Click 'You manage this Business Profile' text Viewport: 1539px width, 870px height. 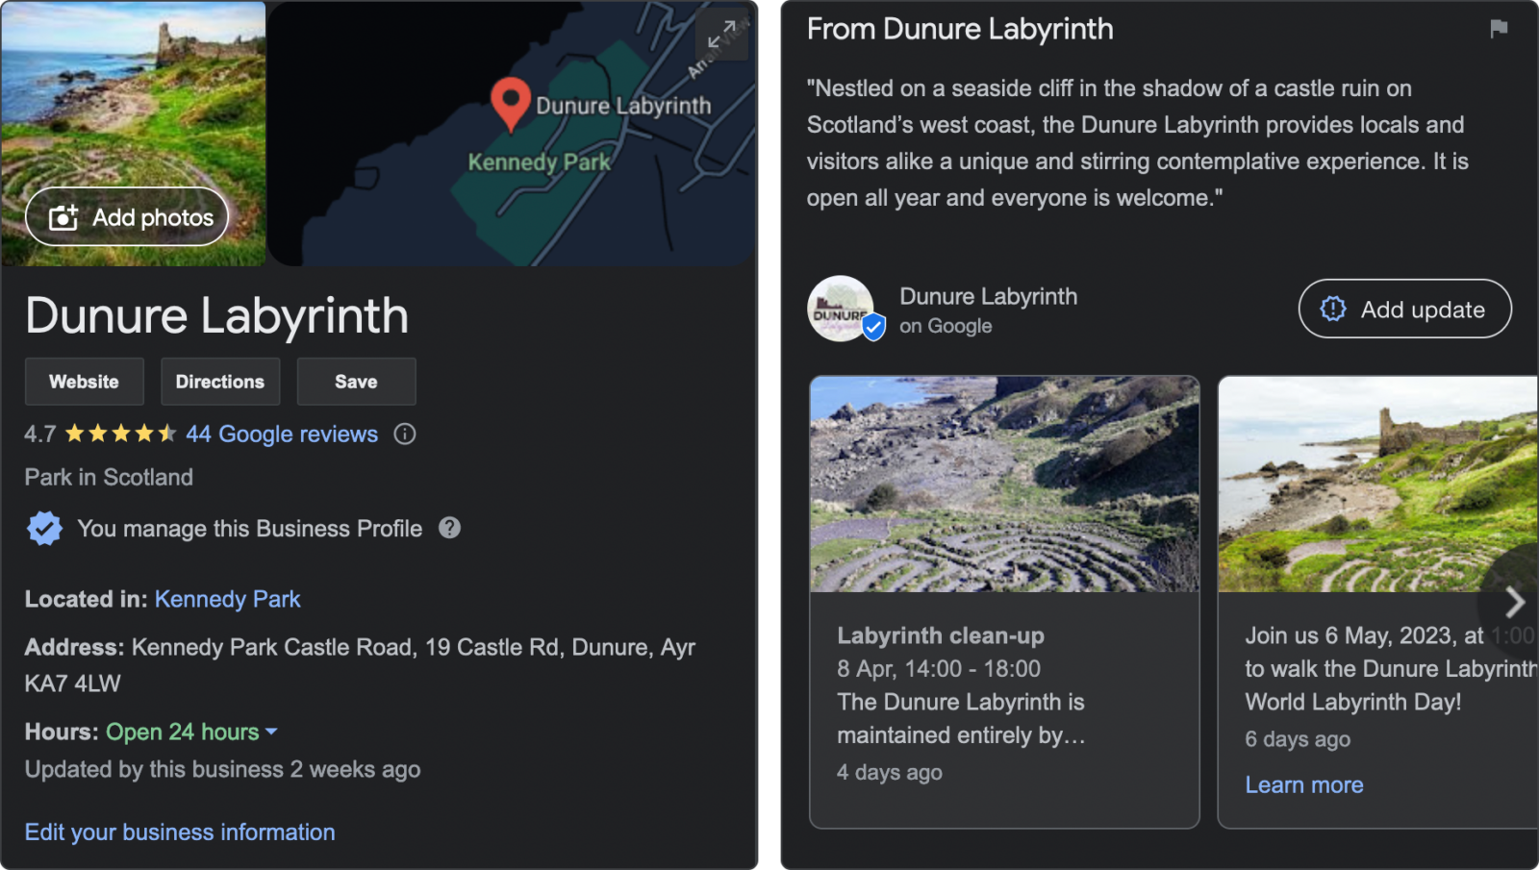pyautogui.click(x=250, y=528)
